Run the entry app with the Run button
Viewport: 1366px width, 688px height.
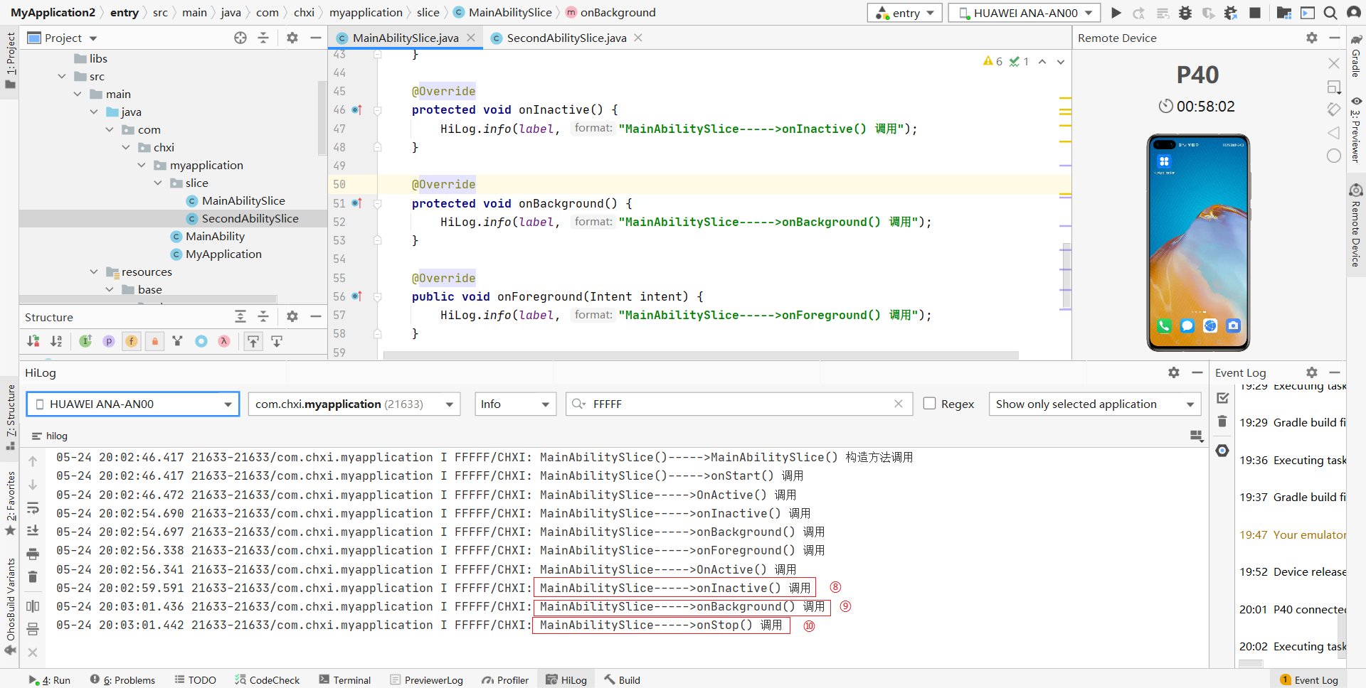pyautogui.click(x=1116, y=13)
